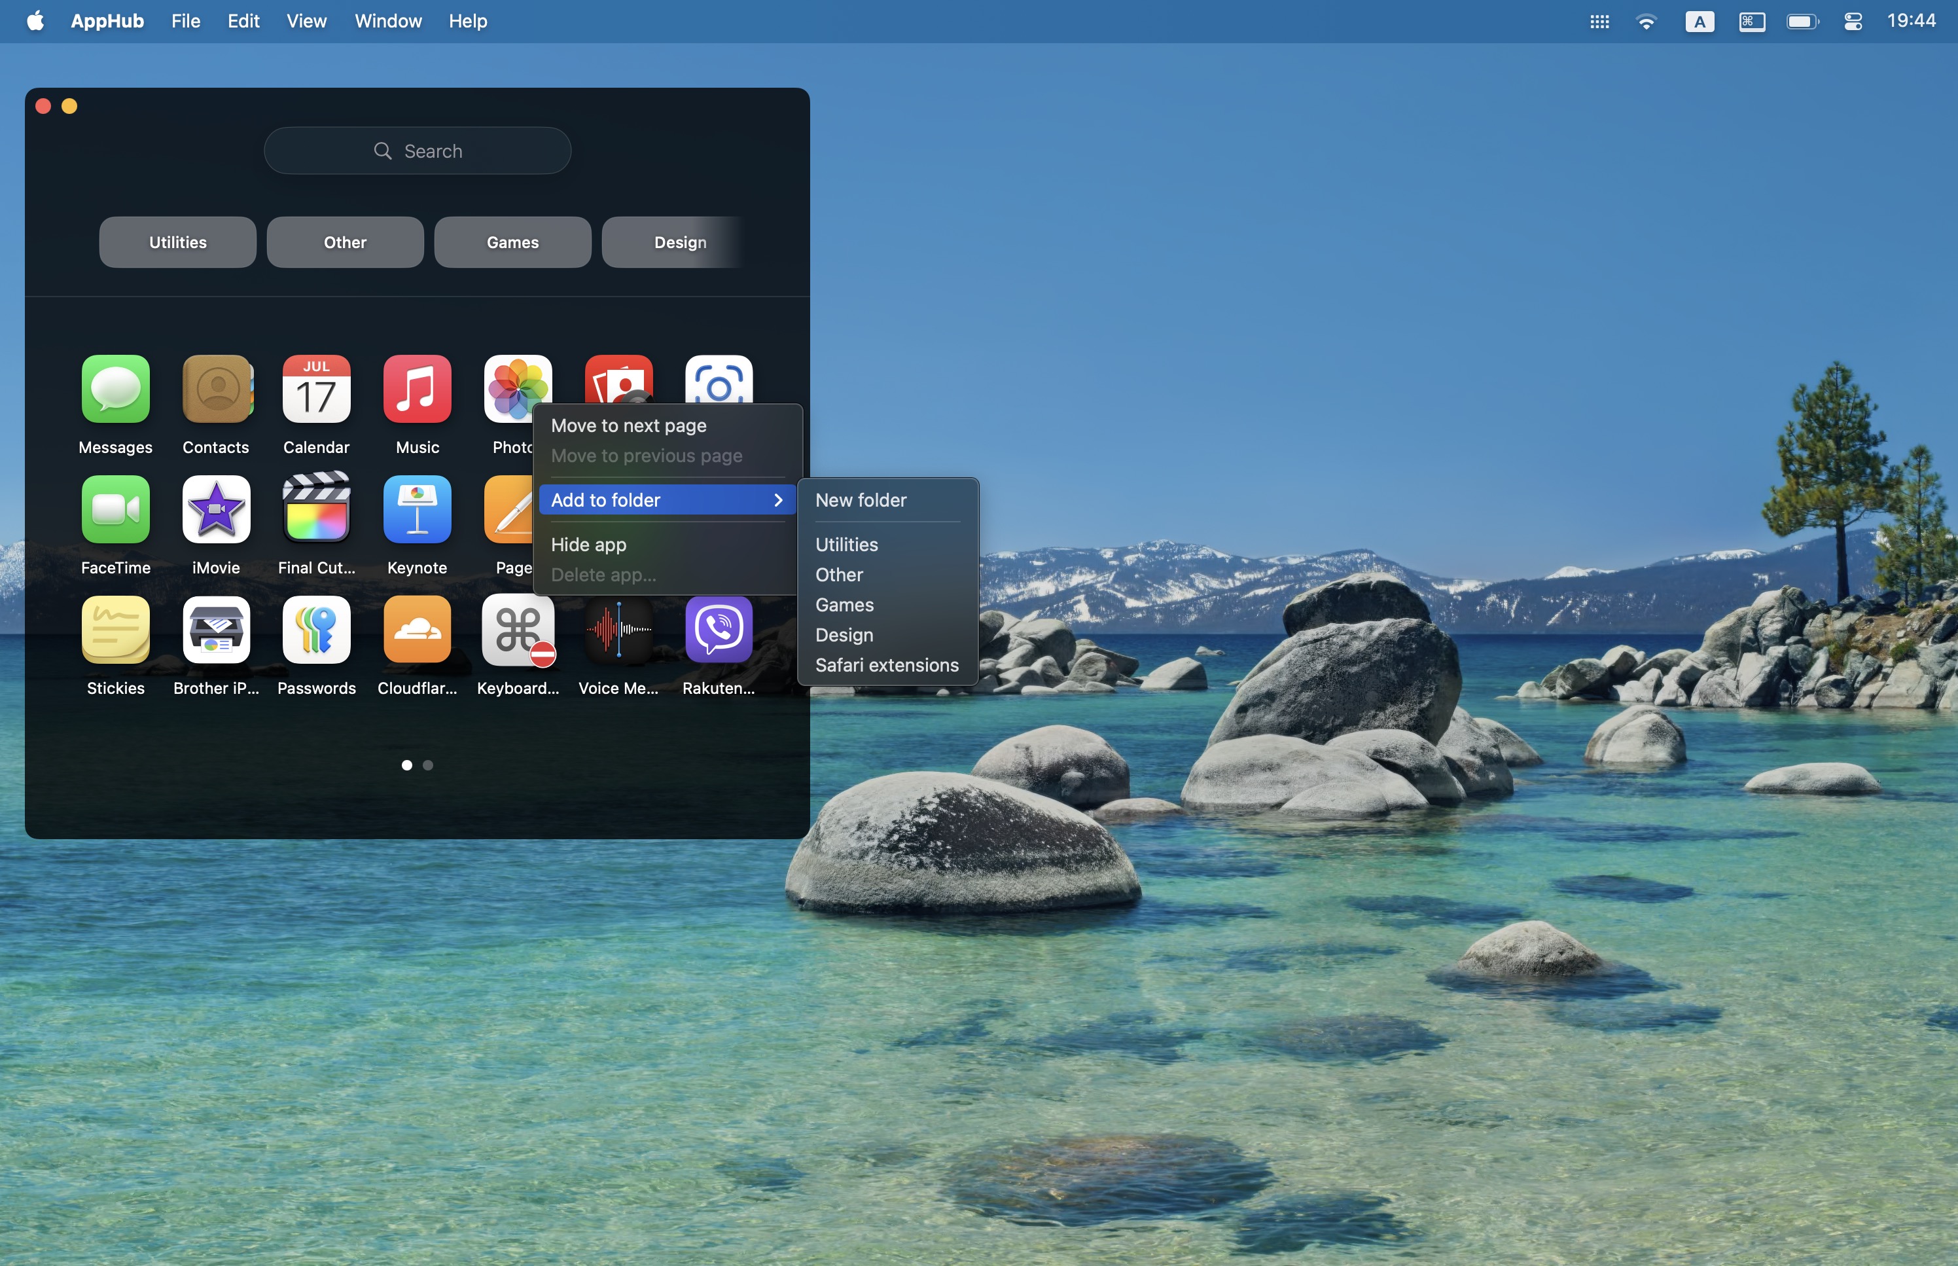Launch the Rakuten Viber icon
This screenshot has height=1266, width=1958.
coord(719,630)
